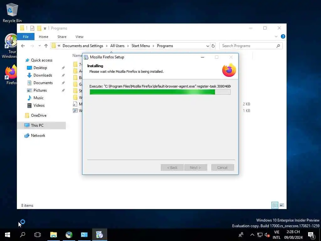Click Programs breadcrumb segment
Viewport: 321px width, 241px height.
(165, 46)
